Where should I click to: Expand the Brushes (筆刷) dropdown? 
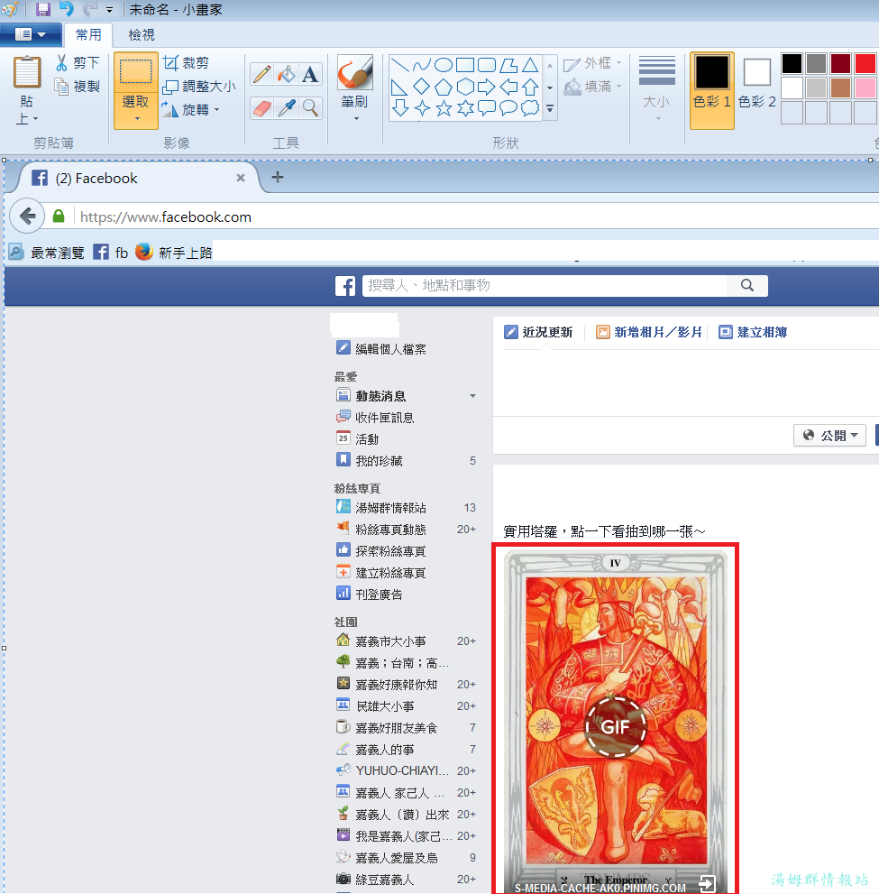pyautogui.click(x=355, y=118)
